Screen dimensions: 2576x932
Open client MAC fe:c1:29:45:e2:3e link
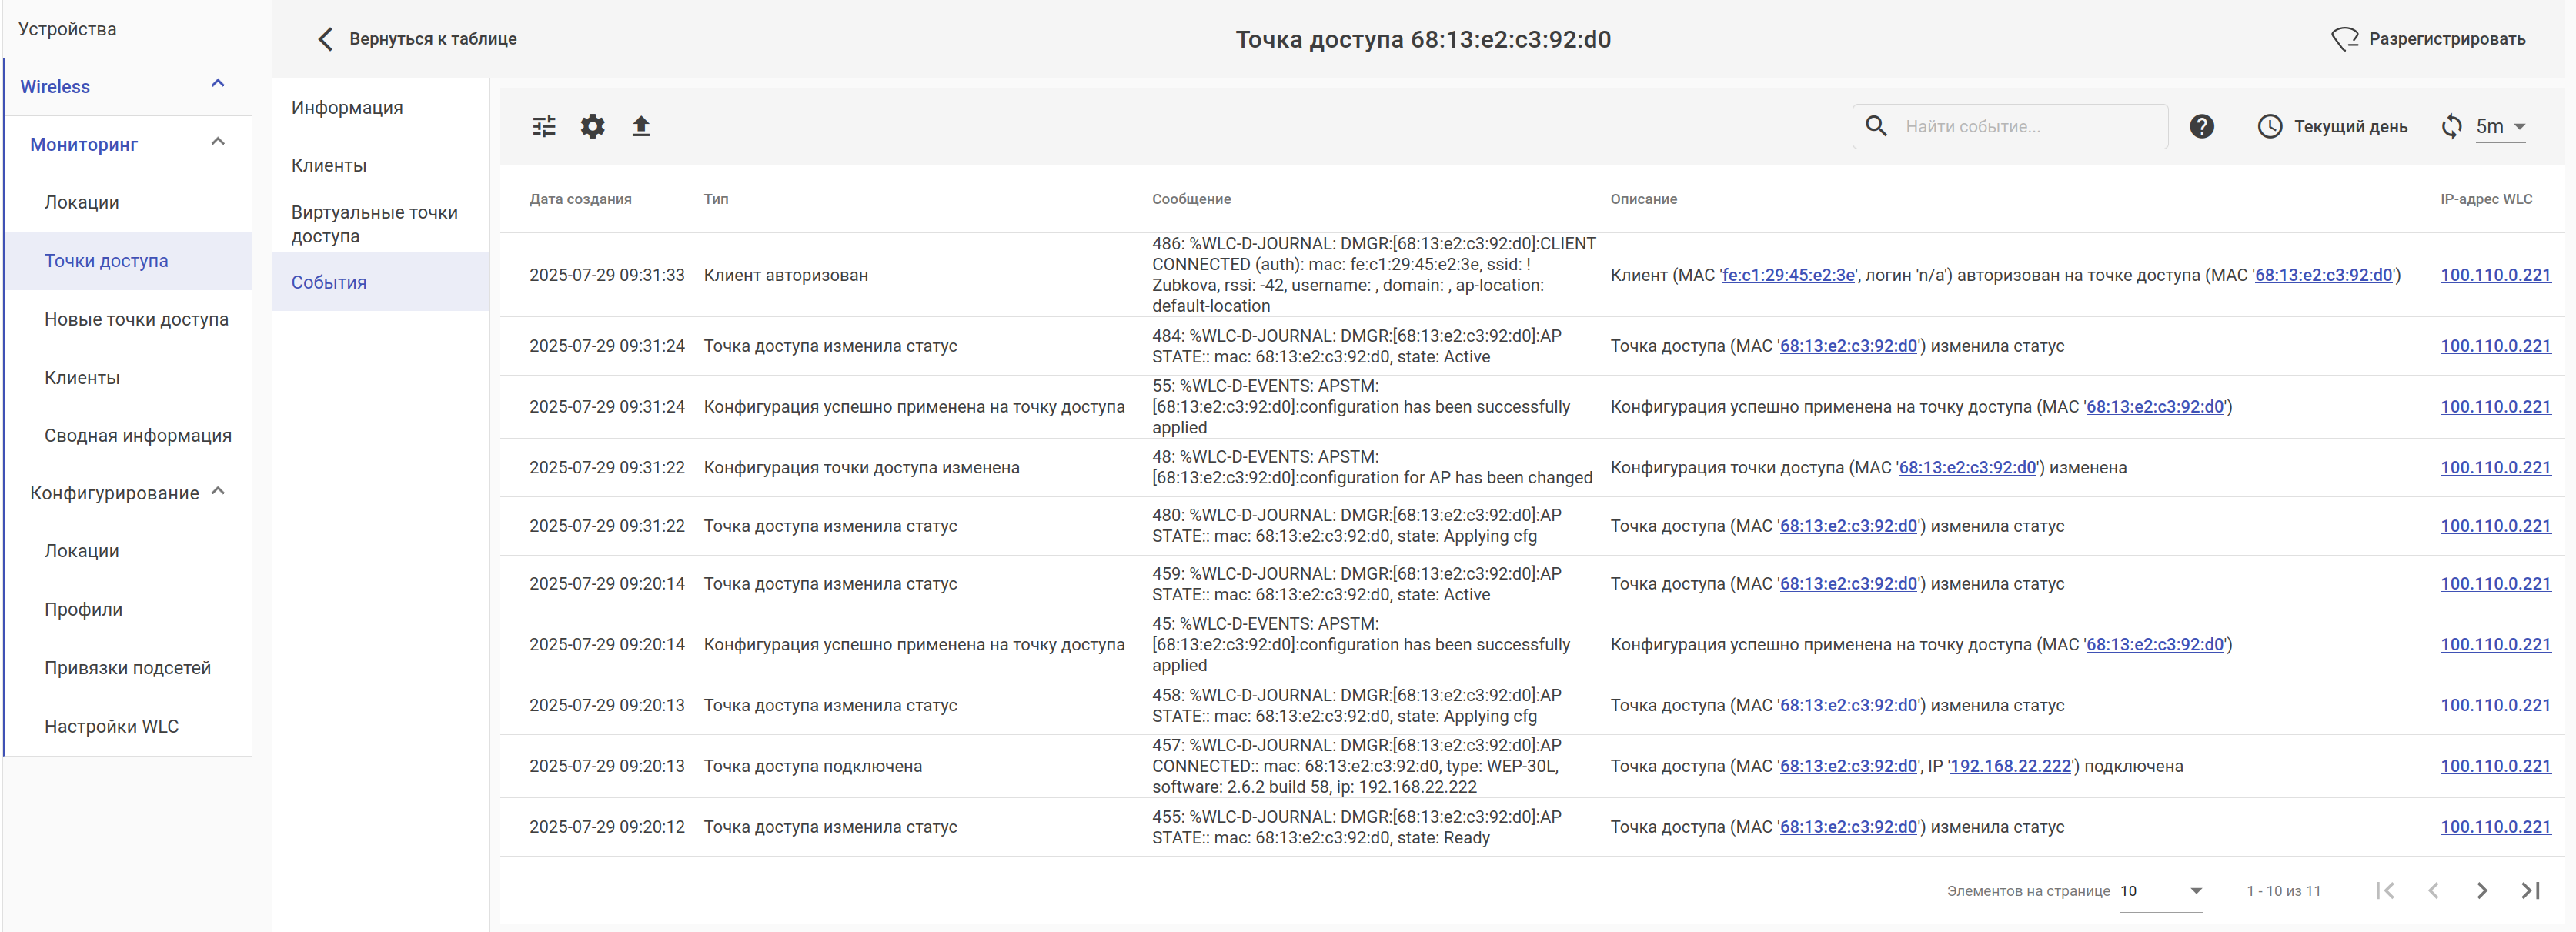coord(1788,275)
